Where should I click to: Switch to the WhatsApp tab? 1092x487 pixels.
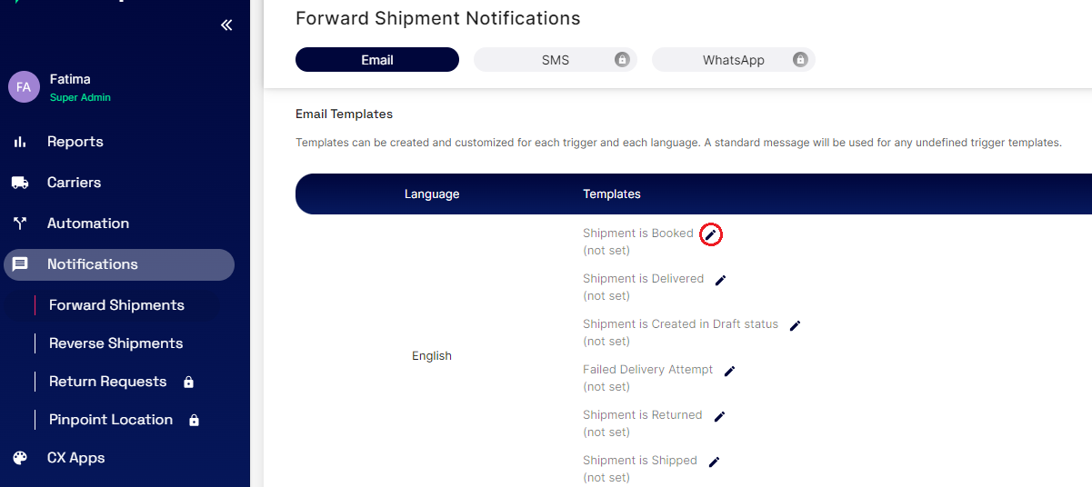[733, 60]
